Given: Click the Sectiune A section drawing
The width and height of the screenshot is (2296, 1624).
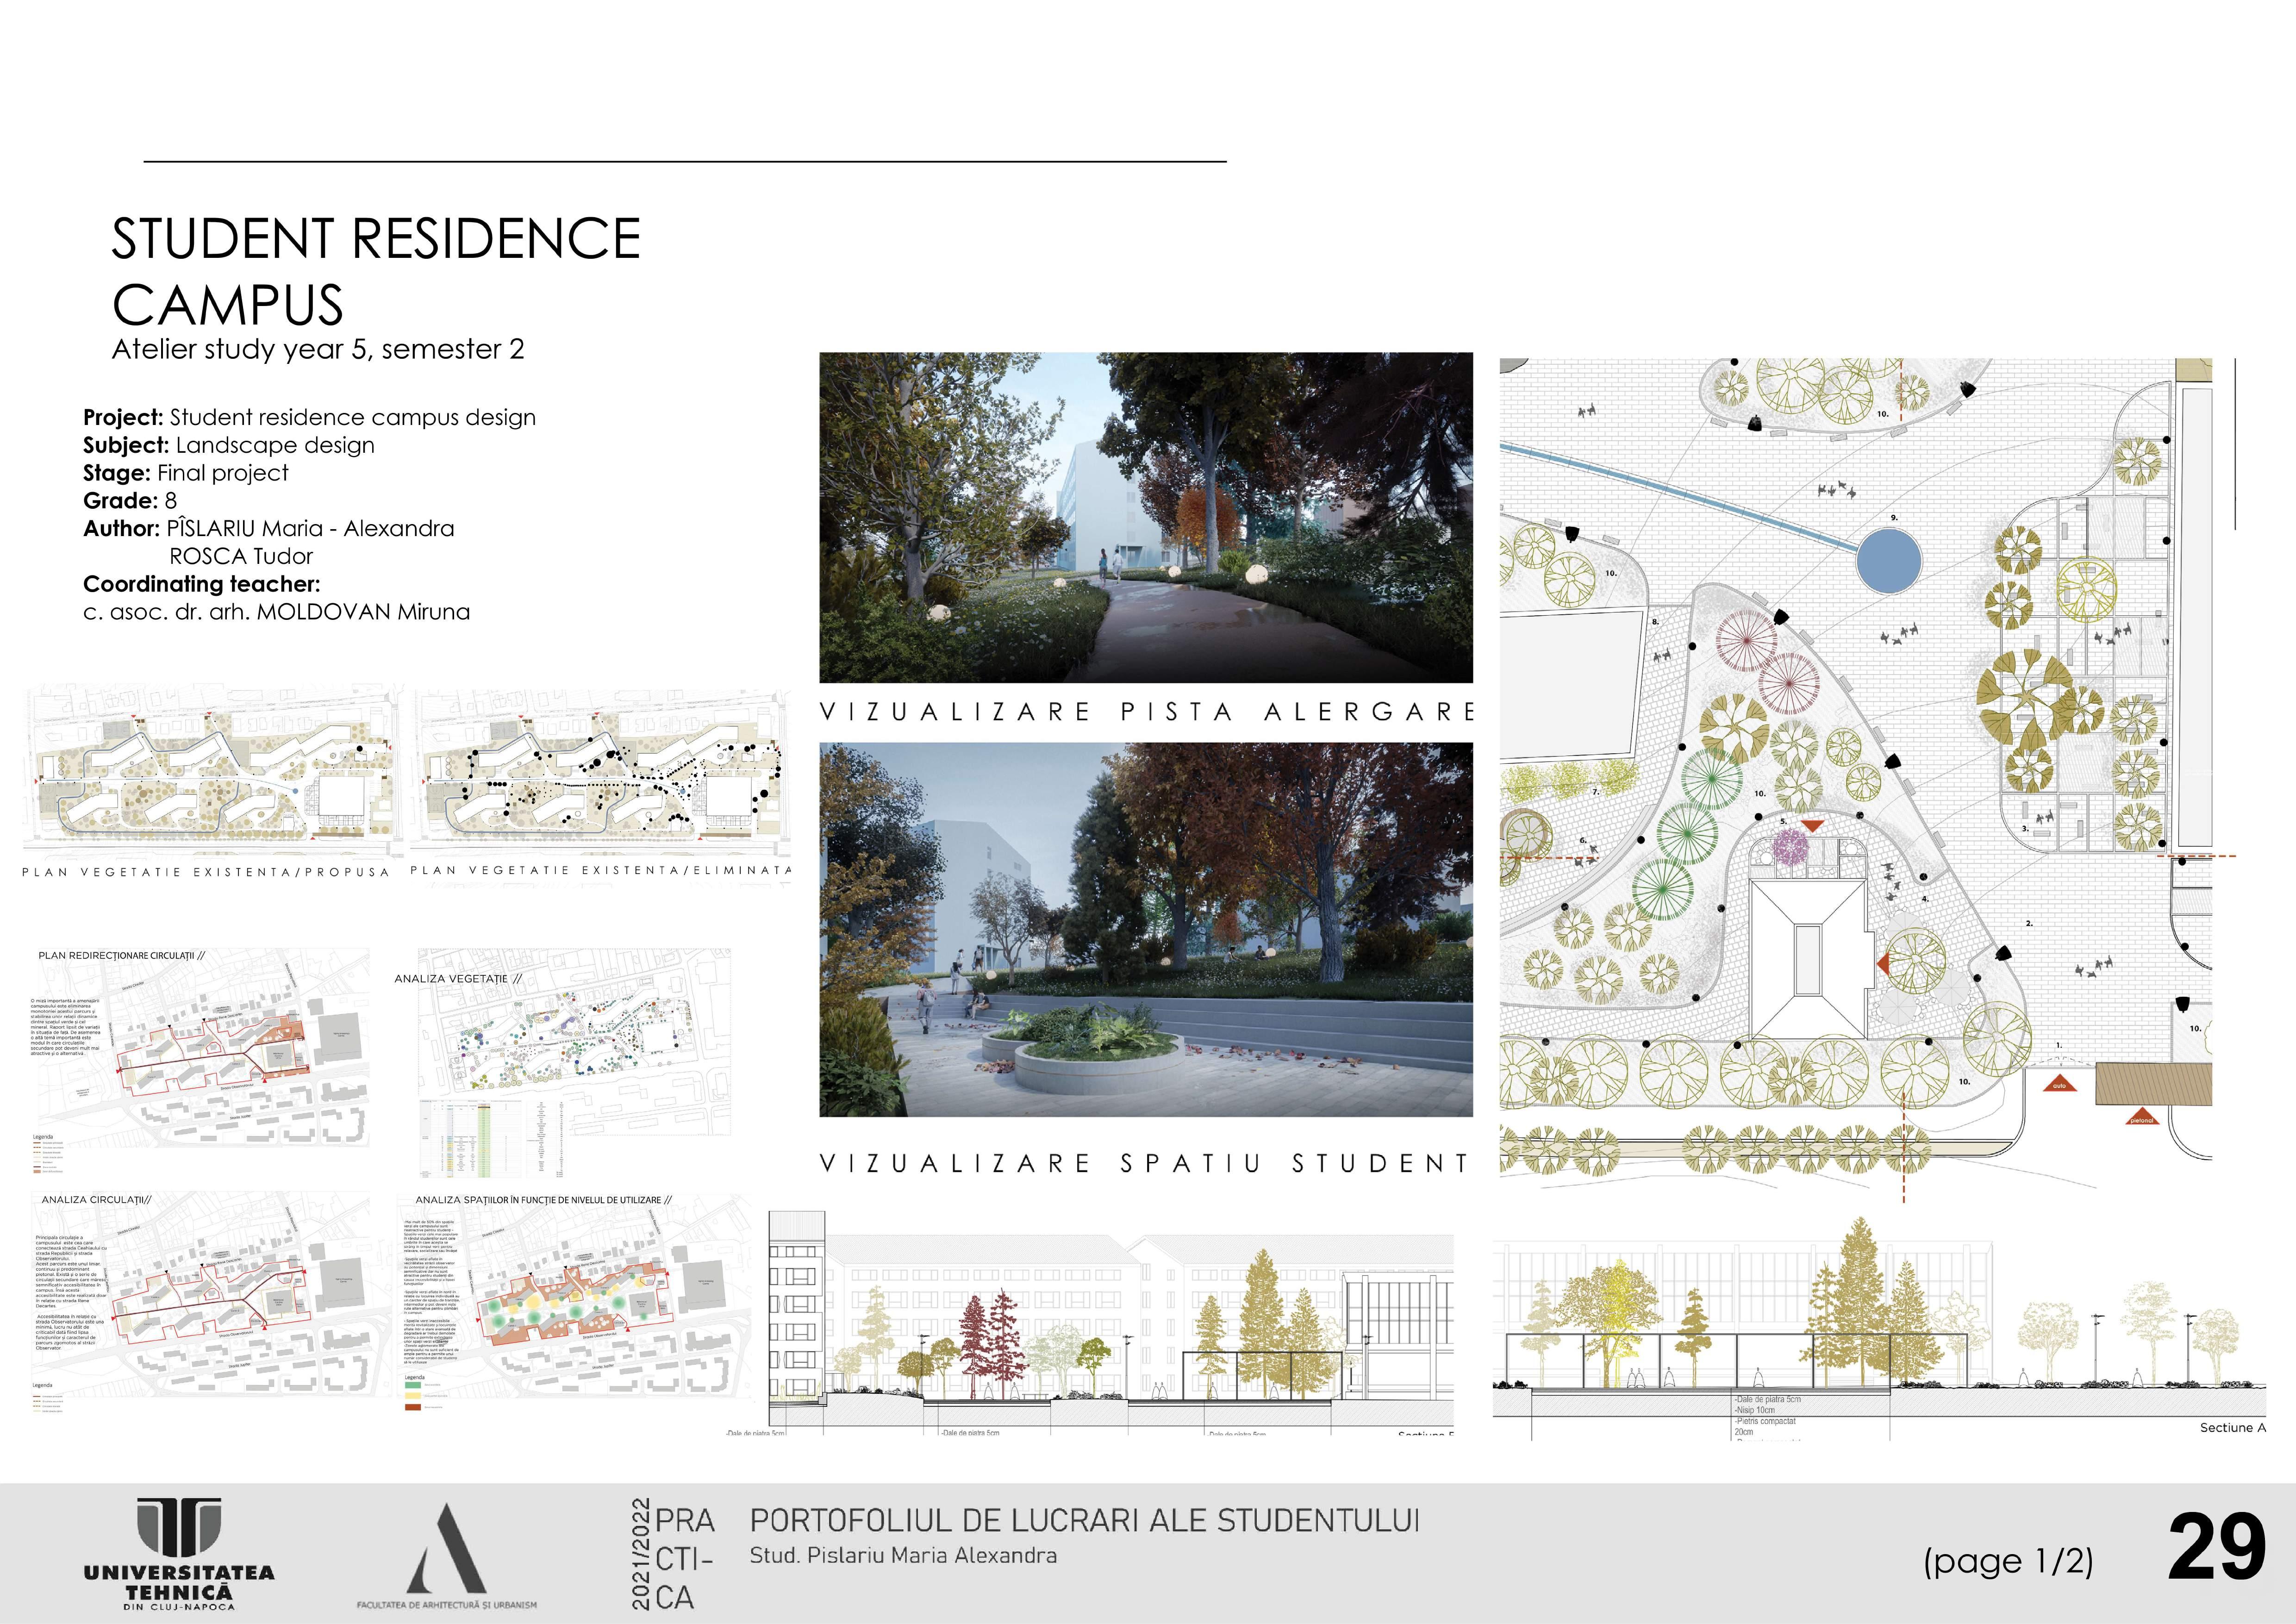Looking at the screenshot, I should [x=1880, y=1330].
